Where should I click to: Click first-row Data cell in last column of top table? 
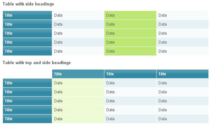click(182, 15)
